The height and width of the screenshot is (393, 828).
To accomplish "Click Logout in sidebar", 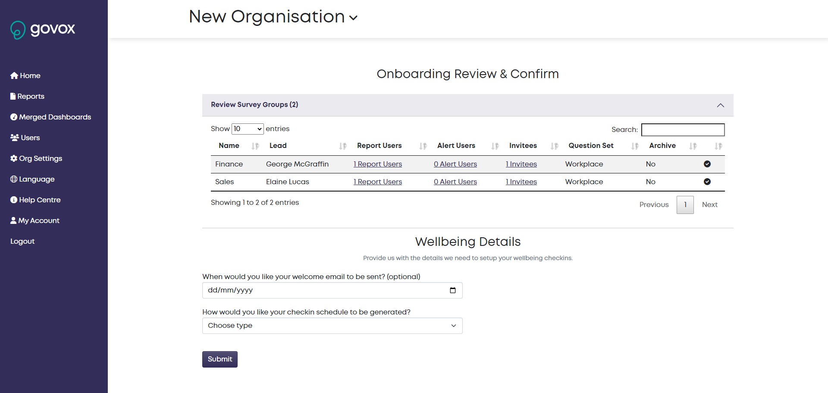I will coord(22,241).
